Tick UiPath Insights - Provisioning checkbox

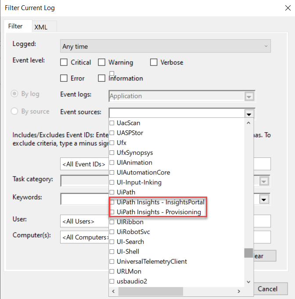click(112, 212)
